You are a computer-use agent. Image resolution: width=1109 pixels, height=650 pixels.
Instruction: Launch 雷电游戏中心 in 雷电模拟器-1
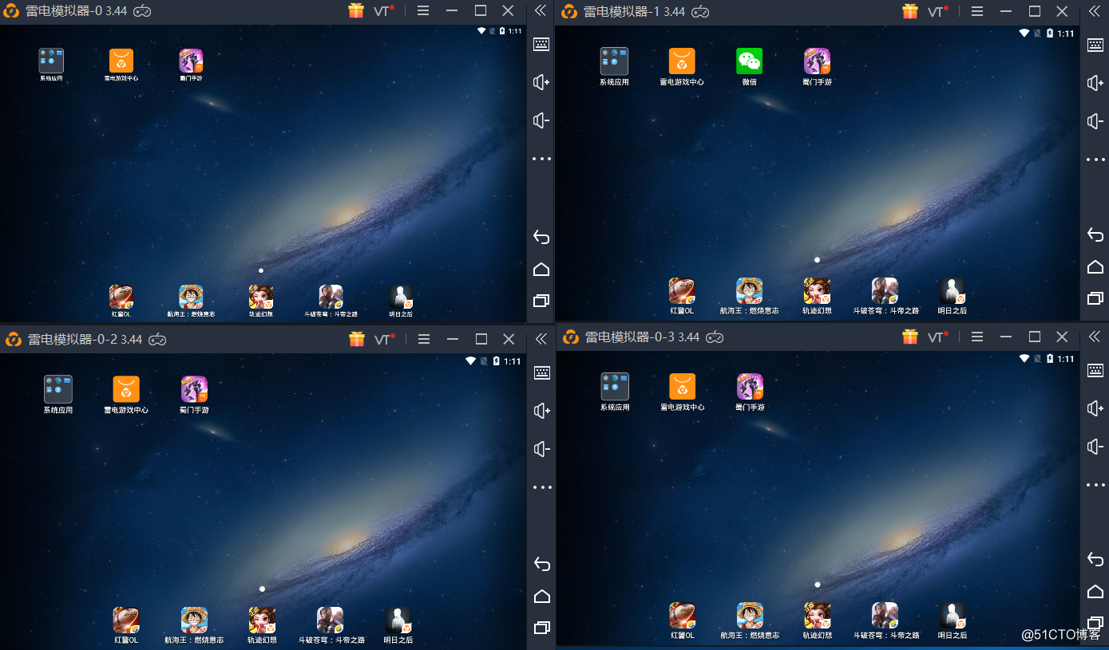click(x=682, y=61)
